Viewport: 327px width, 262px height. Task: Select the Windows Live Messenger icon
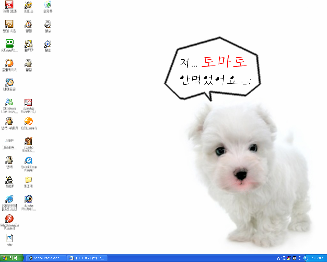(x=9, y=102)
